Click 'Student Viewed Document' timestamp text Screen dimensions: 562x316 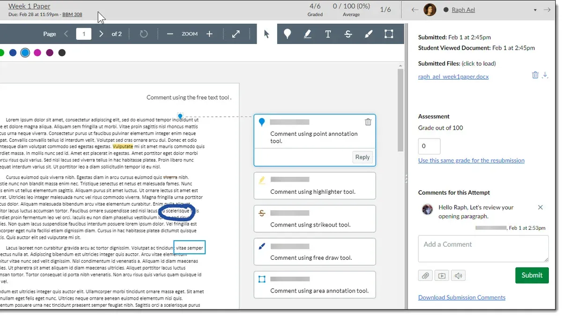click(476, 48)
